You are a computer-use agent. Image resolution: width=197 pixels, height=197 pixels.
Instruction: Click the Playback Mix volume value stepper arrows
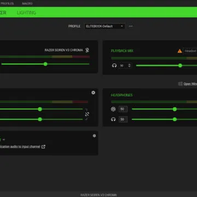tap(129, 66)
